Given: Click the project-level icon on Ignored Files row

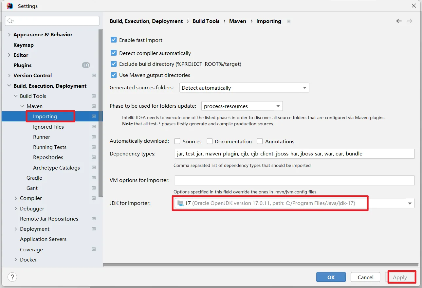Looking at the screenshot, I should tap(94, 127).
